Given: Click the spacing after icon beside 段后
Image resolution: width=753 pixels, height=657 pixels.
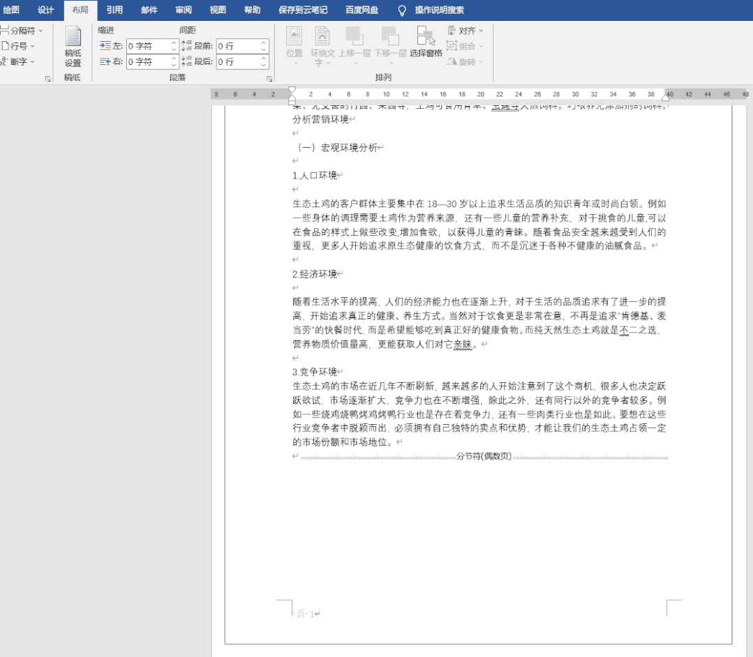Looking at the screenshot, I should [187, 61].
